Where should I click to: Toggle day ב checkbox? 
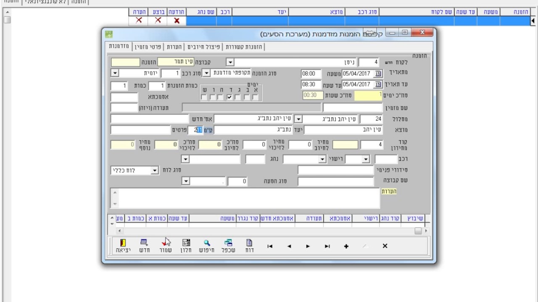pos(247,97)
